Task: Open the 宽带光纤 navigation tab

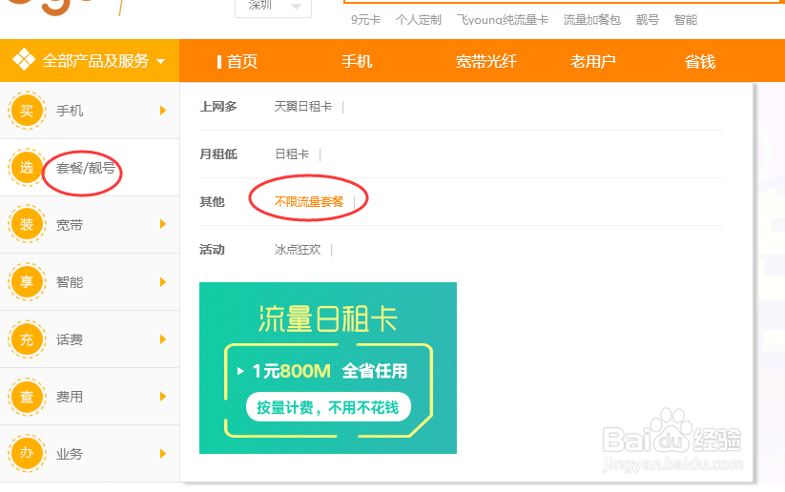Action: click(x=486, y=62)
